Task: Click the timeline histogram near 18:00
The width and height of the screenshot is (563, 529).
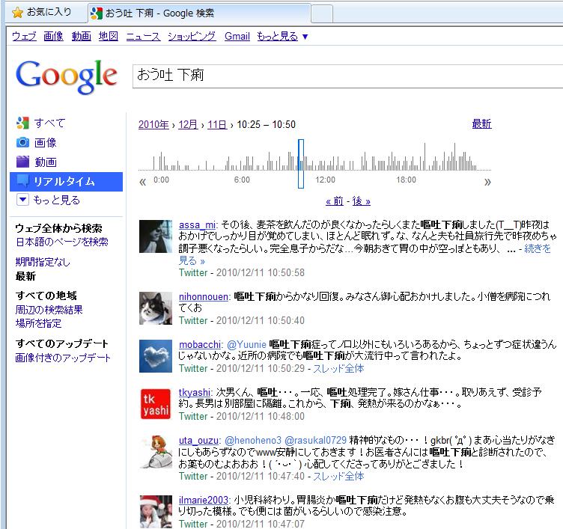Action: tap(406, 162)
